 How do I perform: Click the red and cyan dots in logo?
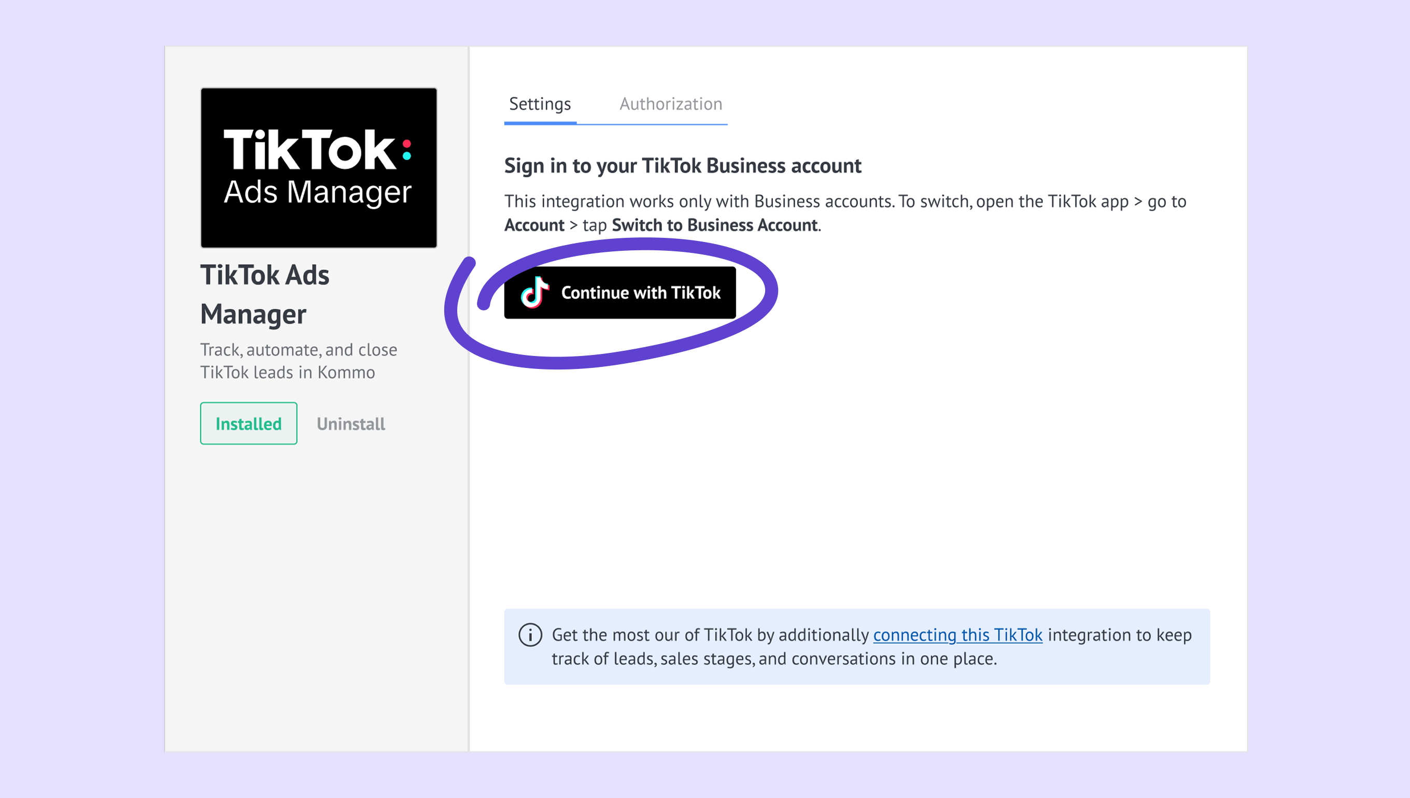click(406, 150)
